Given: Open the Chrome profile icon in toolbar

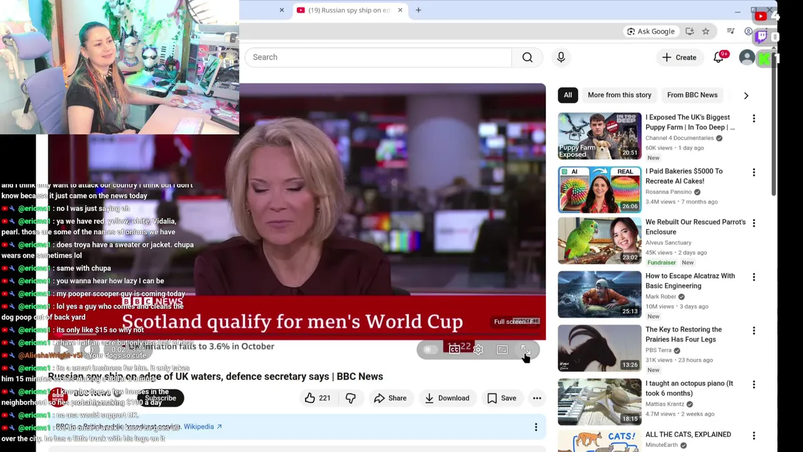Looking at the screenshot, I should 748,31.
